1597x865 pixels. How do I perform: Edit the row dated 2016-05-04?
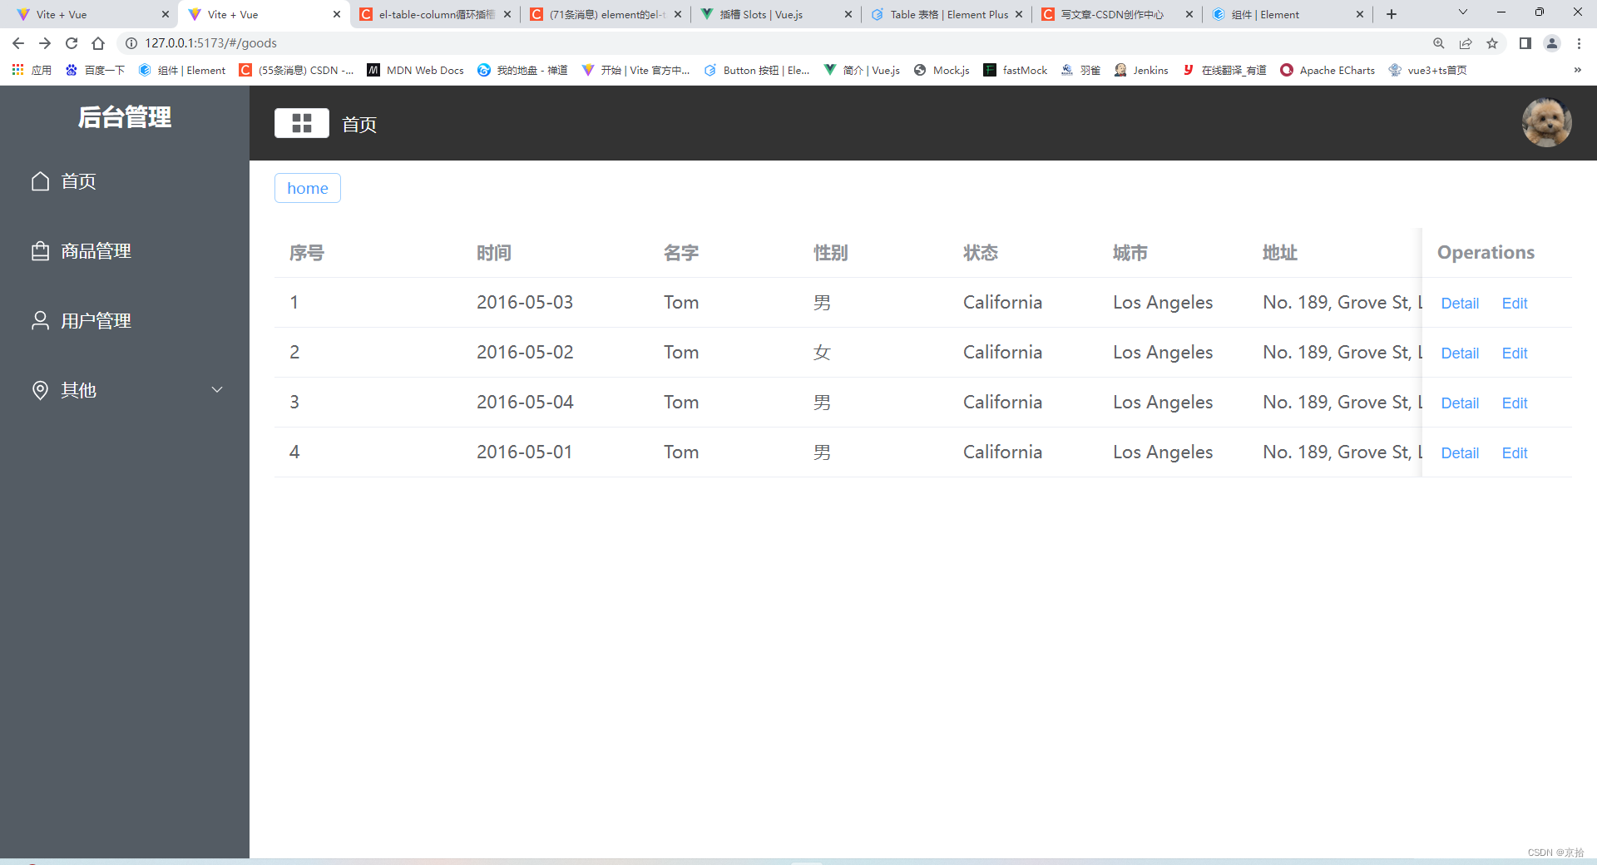pos(1515,403)
